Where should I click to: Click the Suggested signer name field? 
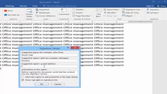coord(50,55)
